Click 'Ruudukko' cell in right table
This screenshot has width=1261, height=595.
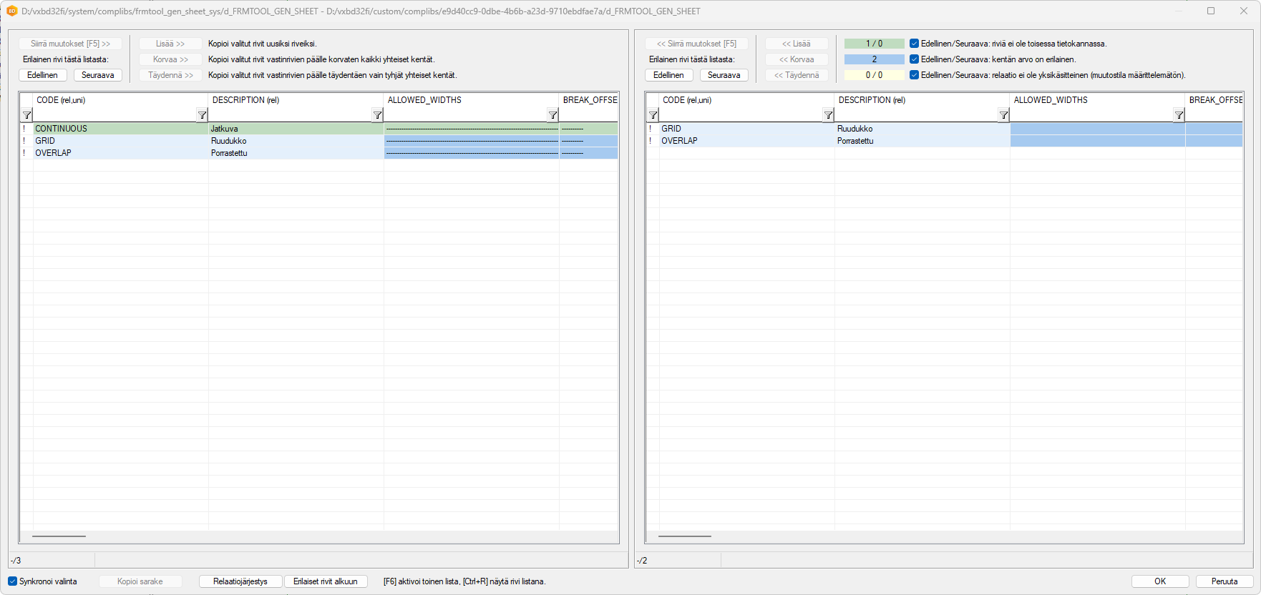coord(922,129)
